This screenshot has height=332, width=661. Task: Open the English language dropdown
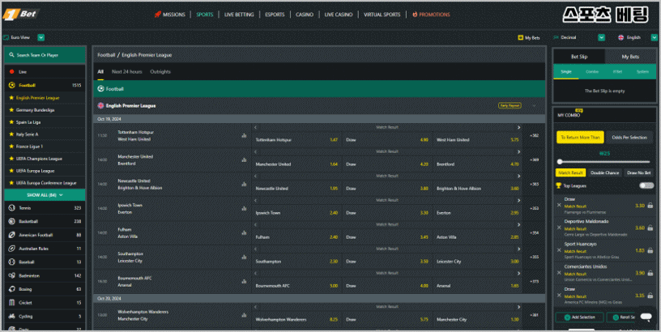[x=655, y=37]
